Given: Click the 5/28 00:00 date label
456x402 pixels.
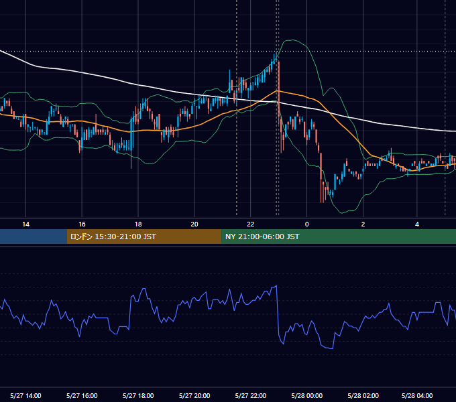Looking at the screenshot, I should (307, 395).
